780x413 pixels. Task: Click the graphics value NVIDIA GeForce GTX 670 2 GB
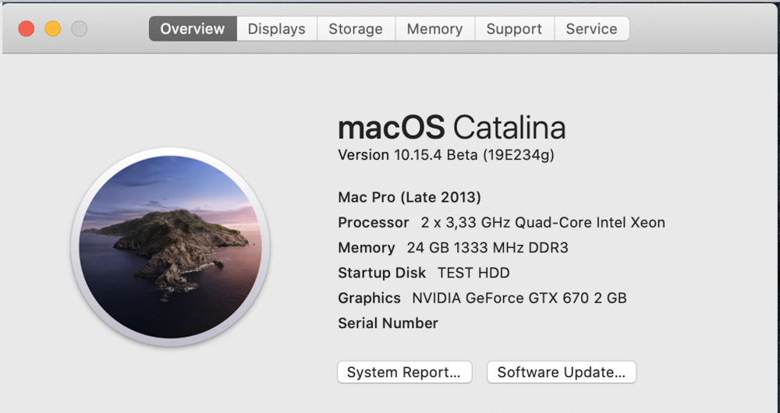click(519, 298)
